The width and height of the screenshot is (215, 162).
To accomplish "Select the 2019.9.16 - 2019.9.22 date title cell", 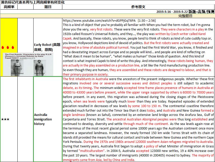I will pyautogui.click(x=107, y=12).
